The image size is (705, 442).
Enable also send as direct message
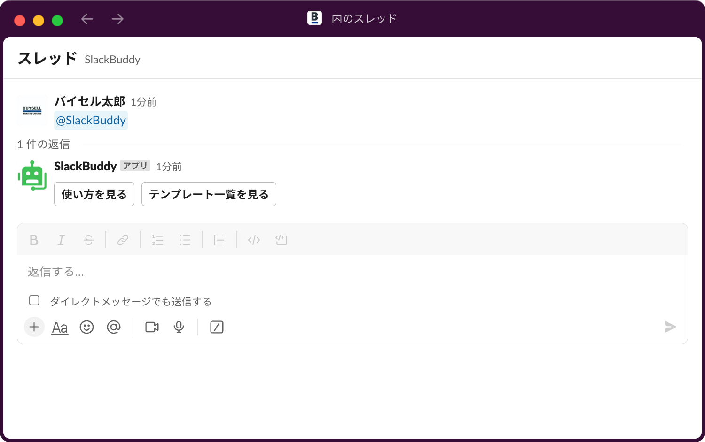point(34,300)
